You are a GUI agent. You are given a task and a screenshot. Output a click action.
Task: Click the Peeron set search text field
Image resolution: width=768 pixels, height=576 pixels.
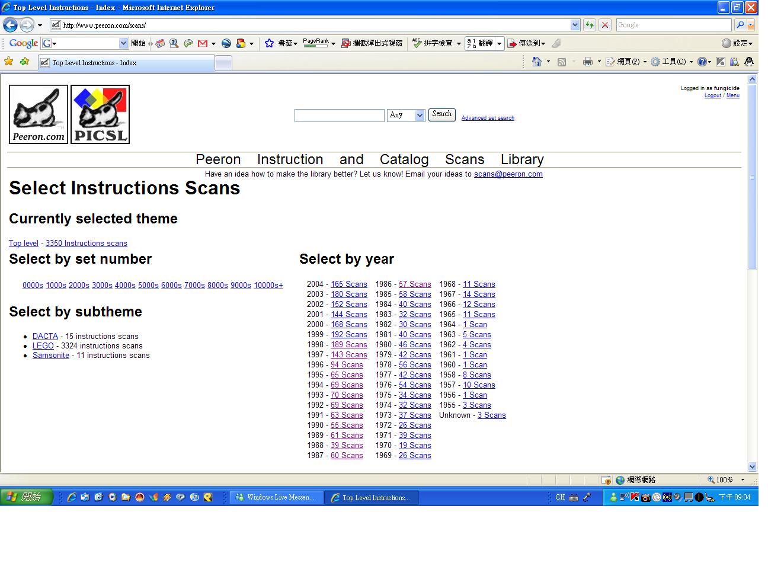coord(340,116)
